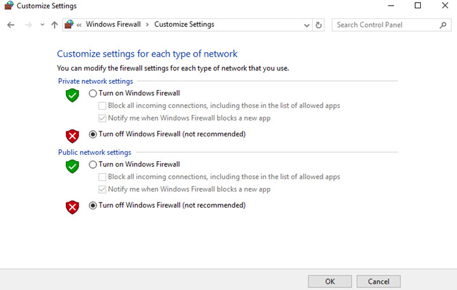Click the green shield under Public network settings
This screenshot has height=290, width=457.
click(72, 166)
